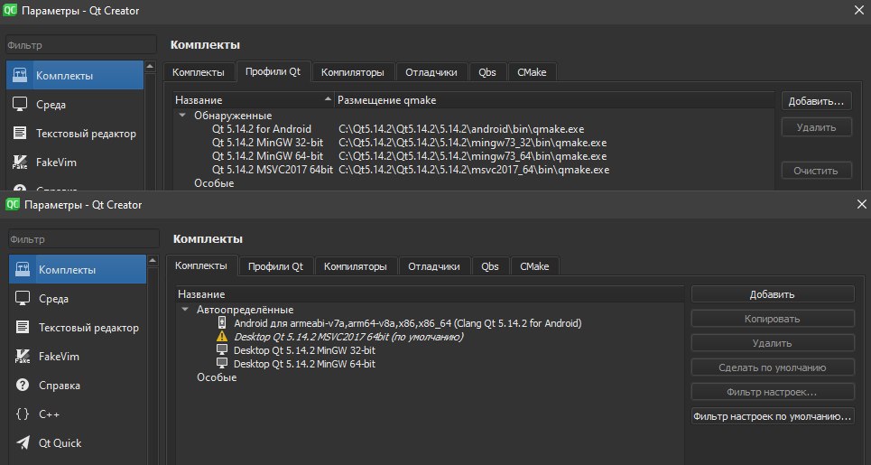The height and width of the screenshot is (465, 871).
Task: Open Комплекты tab in lower window
Action: tap(201, 265)
